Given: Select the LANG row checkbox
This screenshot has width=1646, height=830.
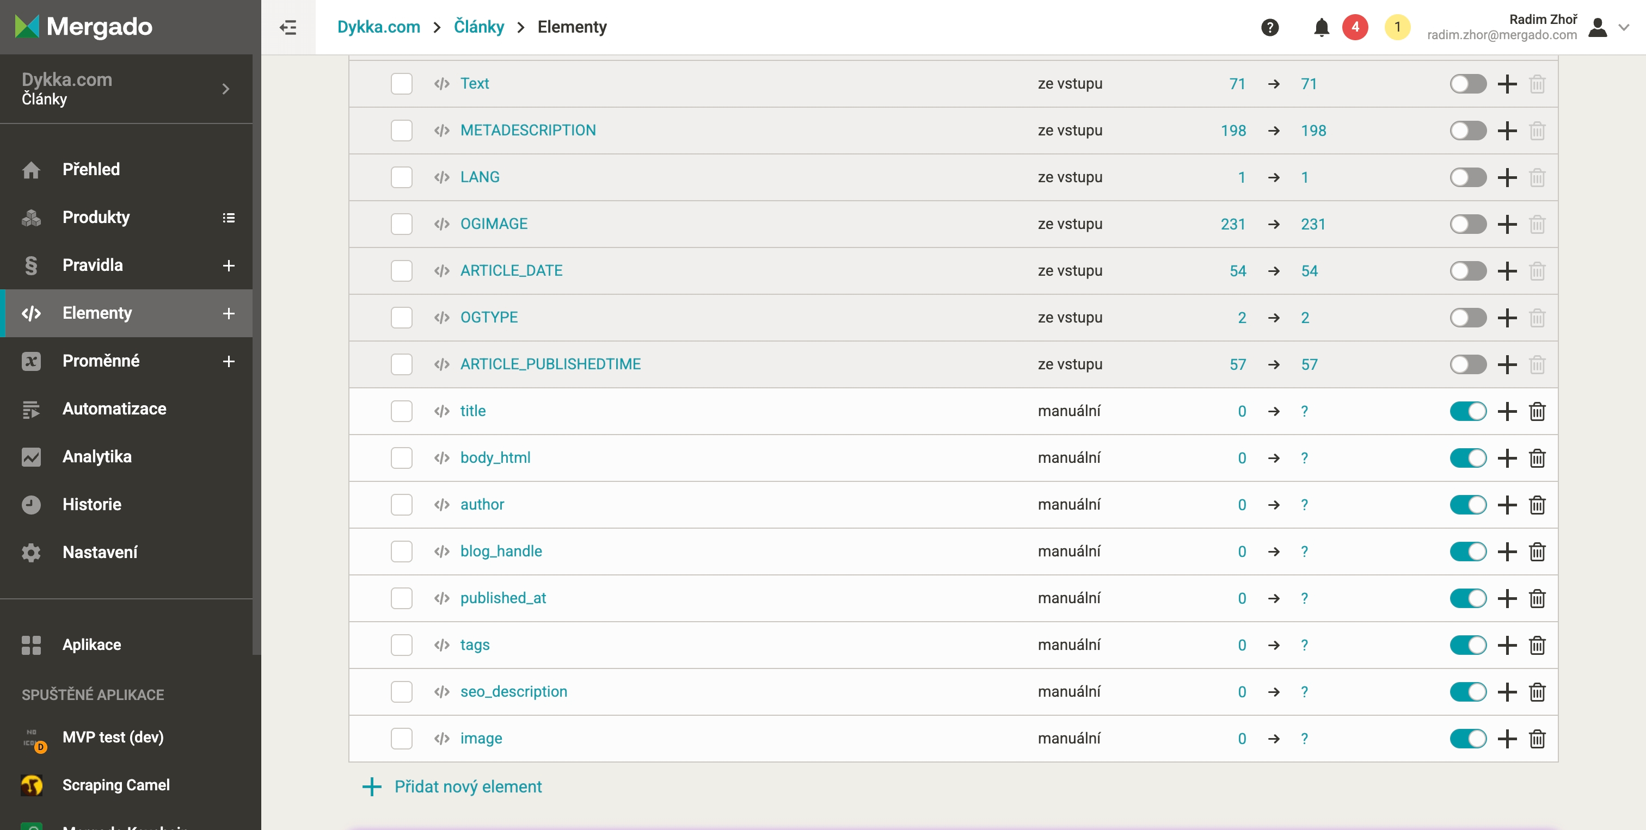Looking at the screenshot, I should click(401, 177).
